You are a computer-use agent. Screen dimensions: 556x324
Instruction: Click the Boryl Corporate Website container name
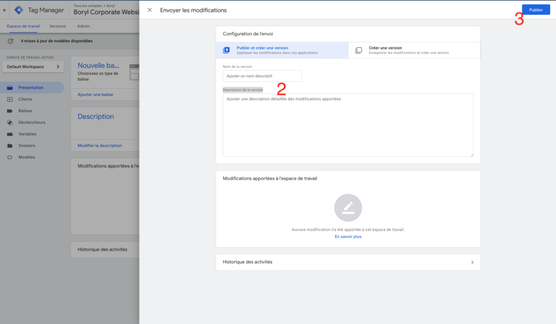tap(106, 12)
